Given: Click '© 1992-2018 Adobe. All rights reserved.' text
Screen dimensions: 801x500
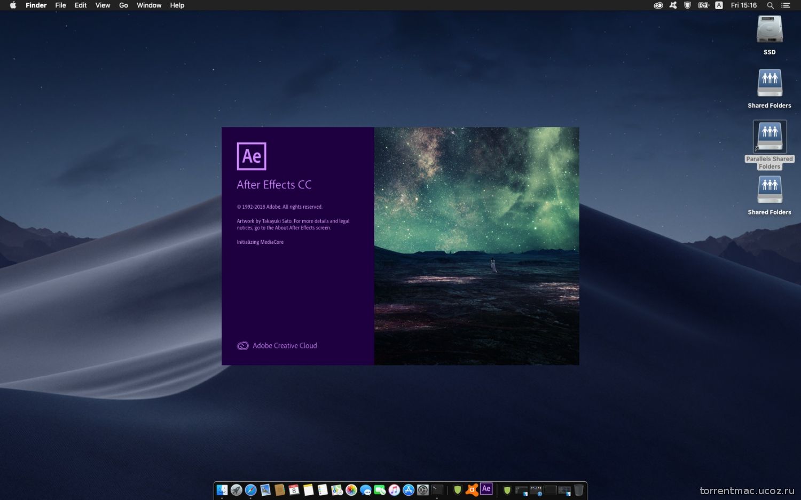Looking at the screenshot, I should (x=279, y=207).
